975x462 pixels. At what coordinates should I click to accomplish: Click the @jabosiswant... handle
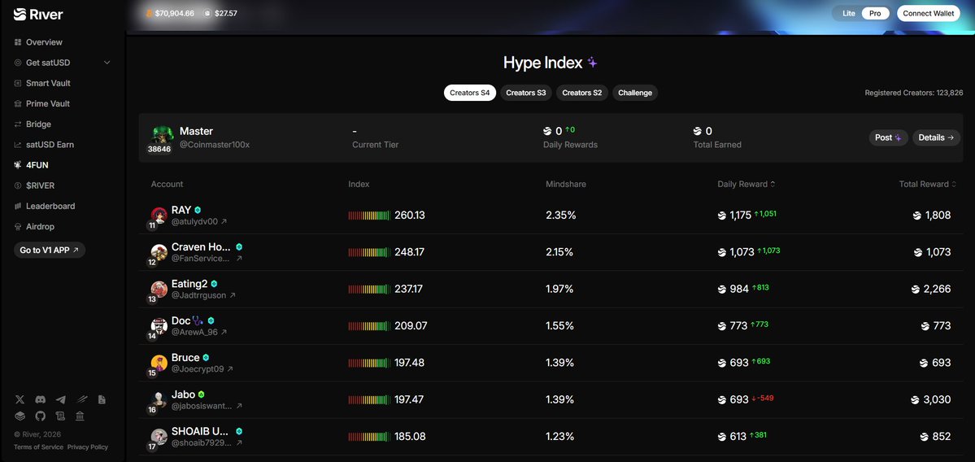202,406
